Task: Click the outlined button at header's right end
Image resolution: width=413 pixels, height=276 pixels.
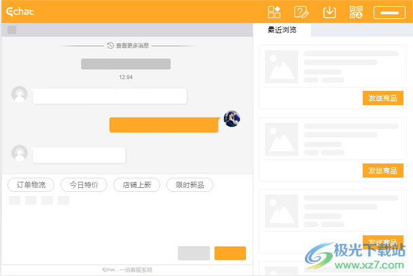Action: (389, 13)
